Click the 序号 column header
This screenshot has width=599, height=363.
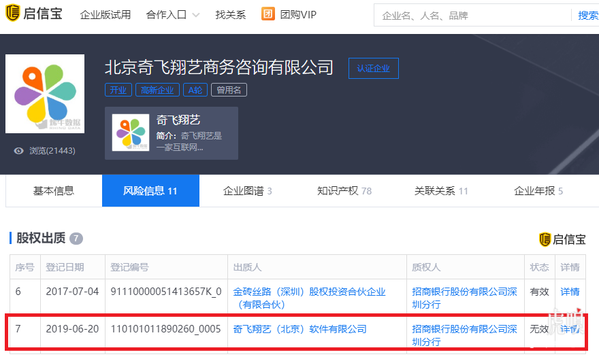25,267
